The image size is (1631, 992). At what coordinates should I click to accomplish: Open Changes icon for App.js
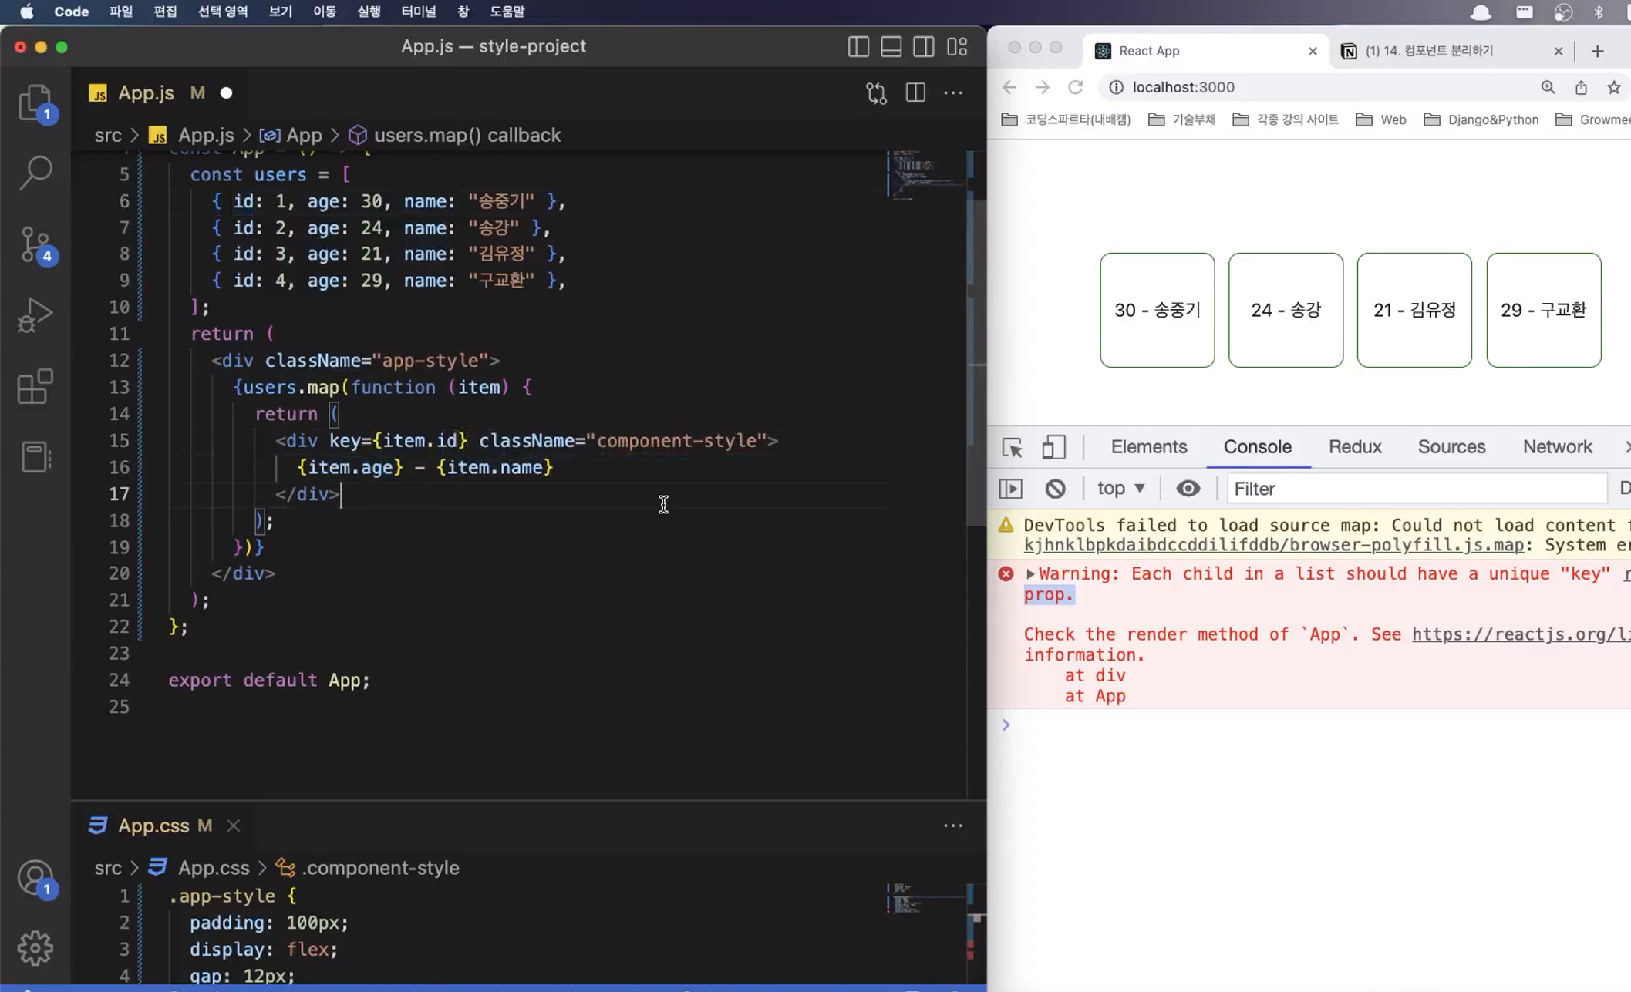tap(876, 93)
